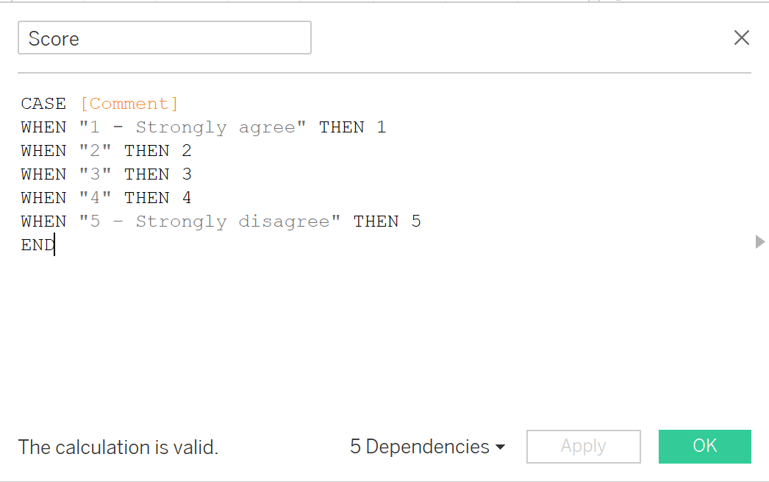Click "The calculation is valid." status message
This screenshot has height=482, width=769.
point(118,447)
